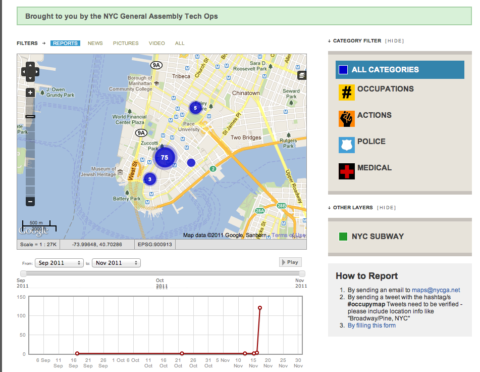480x372 pixels.
Task: Pan the map using the left arrow control
Action: pyautogui.click(x=23, y=72)
